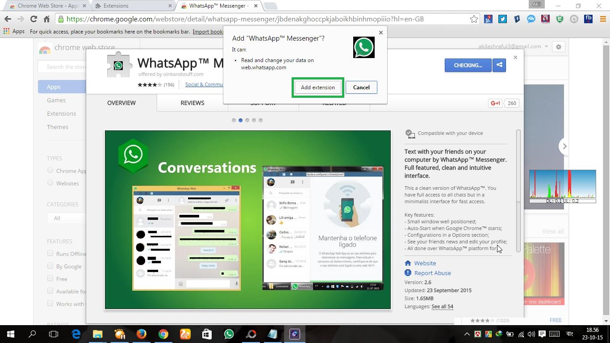The image size is (610, 343).
Task: Toggle the Available for feature checkbox
Action: point(50,291)
